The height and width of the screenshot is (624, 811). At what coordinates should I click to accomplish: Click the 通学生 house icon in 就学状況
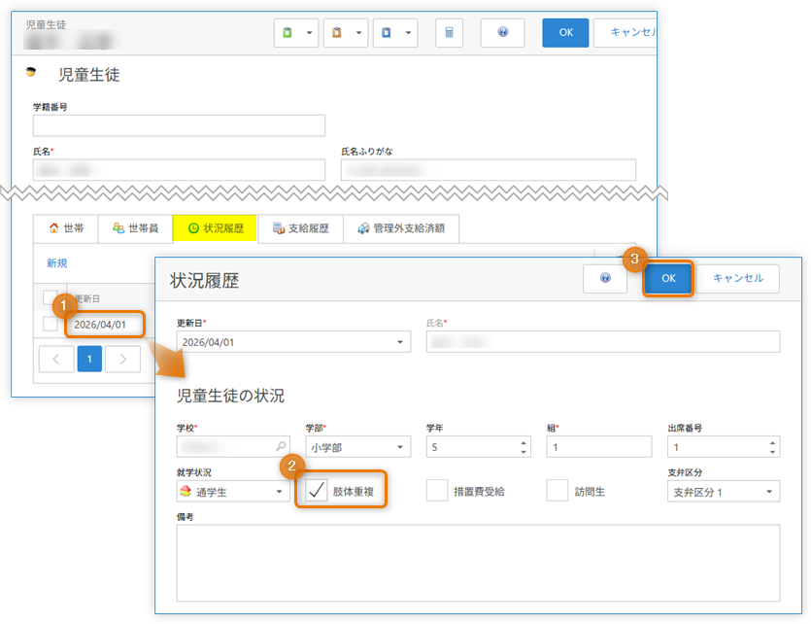click(186, 491)
